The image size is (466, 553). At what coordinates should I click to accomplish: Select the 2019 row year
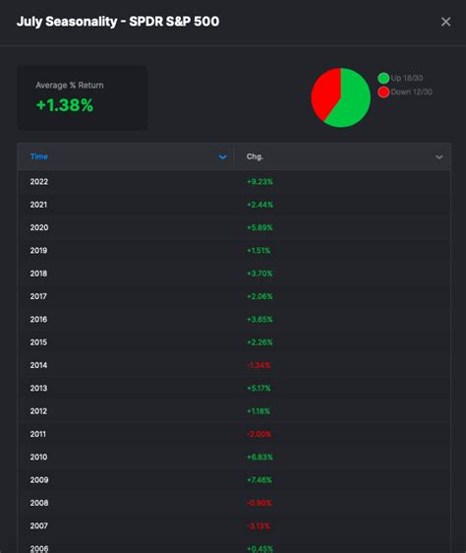pyautogui.click(x=38, y=250)
